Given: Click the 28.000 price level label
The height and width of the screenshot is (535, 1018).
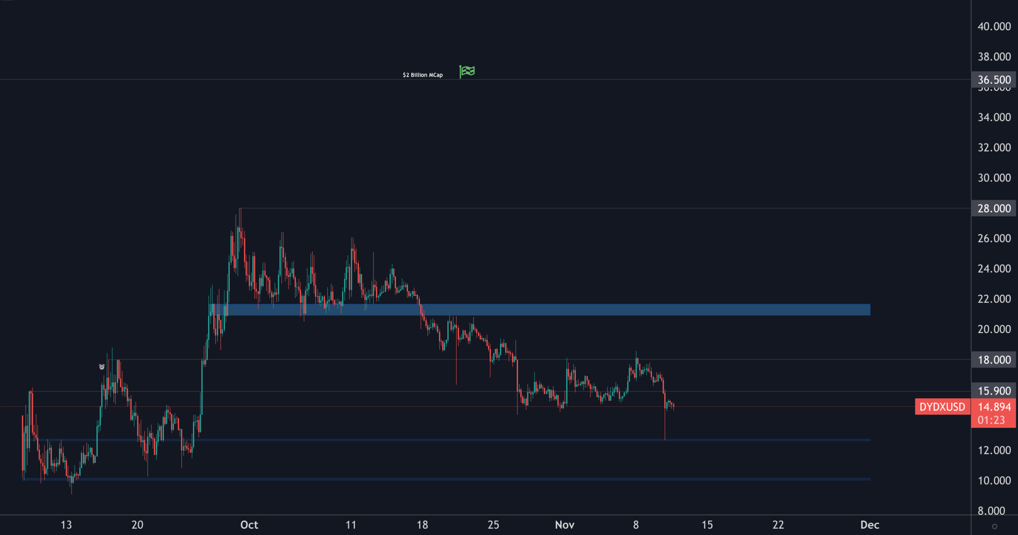Looking at the screenshot, I should [994, 208].
